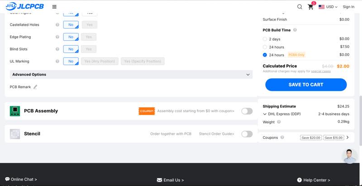This screenshot has width=362, height=186.
Task: Show help for PCB Build Time
Action: pyautogui.click(x=295, y=30)
